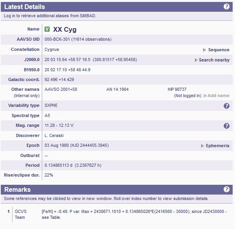Click the Cygnus constellation value

point(52,50)
